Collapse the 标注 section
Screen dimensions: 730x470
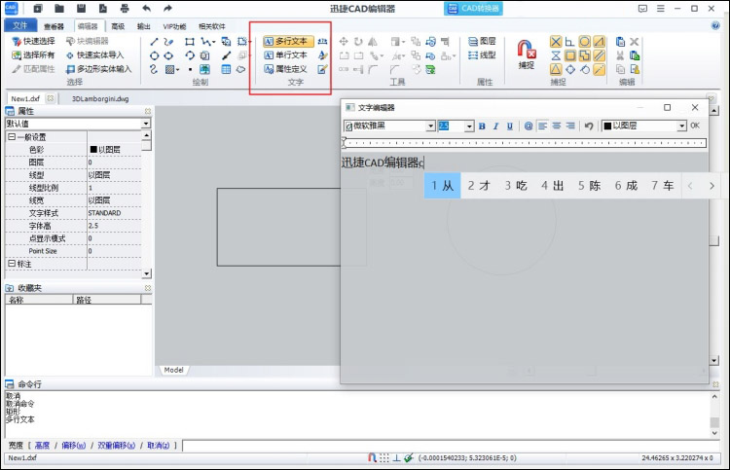[x=11, y=264]
